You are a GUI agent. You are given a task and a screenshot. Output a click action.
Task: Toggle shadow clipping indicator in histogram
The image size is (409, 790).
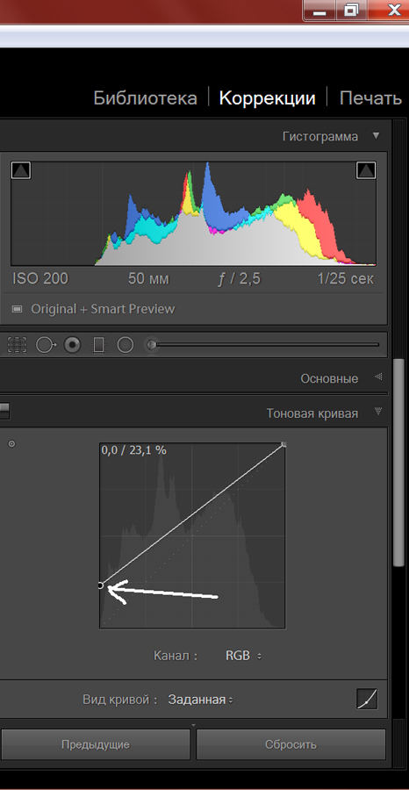click(21, 170)
